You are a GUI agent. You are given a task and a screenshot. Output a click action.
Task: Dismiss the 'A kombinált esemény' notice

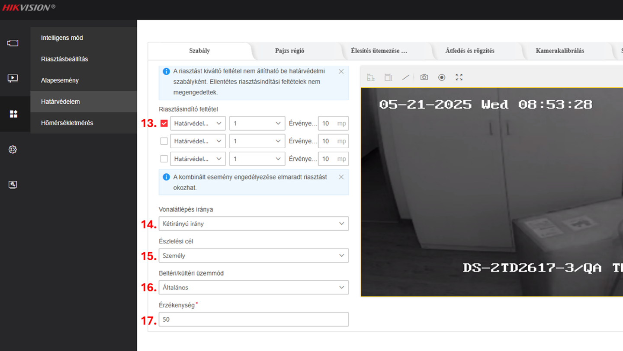tap(341, 177)
